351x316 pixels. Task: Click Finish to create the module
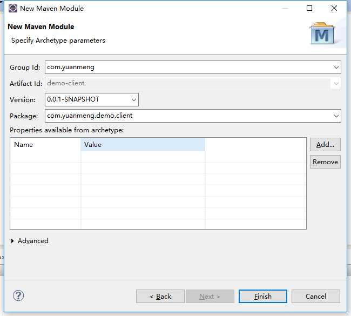pyautogui.click(x=263, y=297)
